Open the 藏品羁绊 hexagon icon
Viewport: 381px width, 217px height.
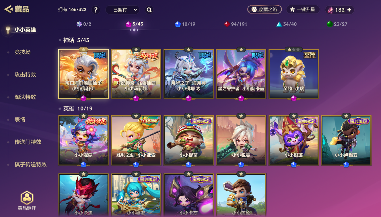click(27, 198)
